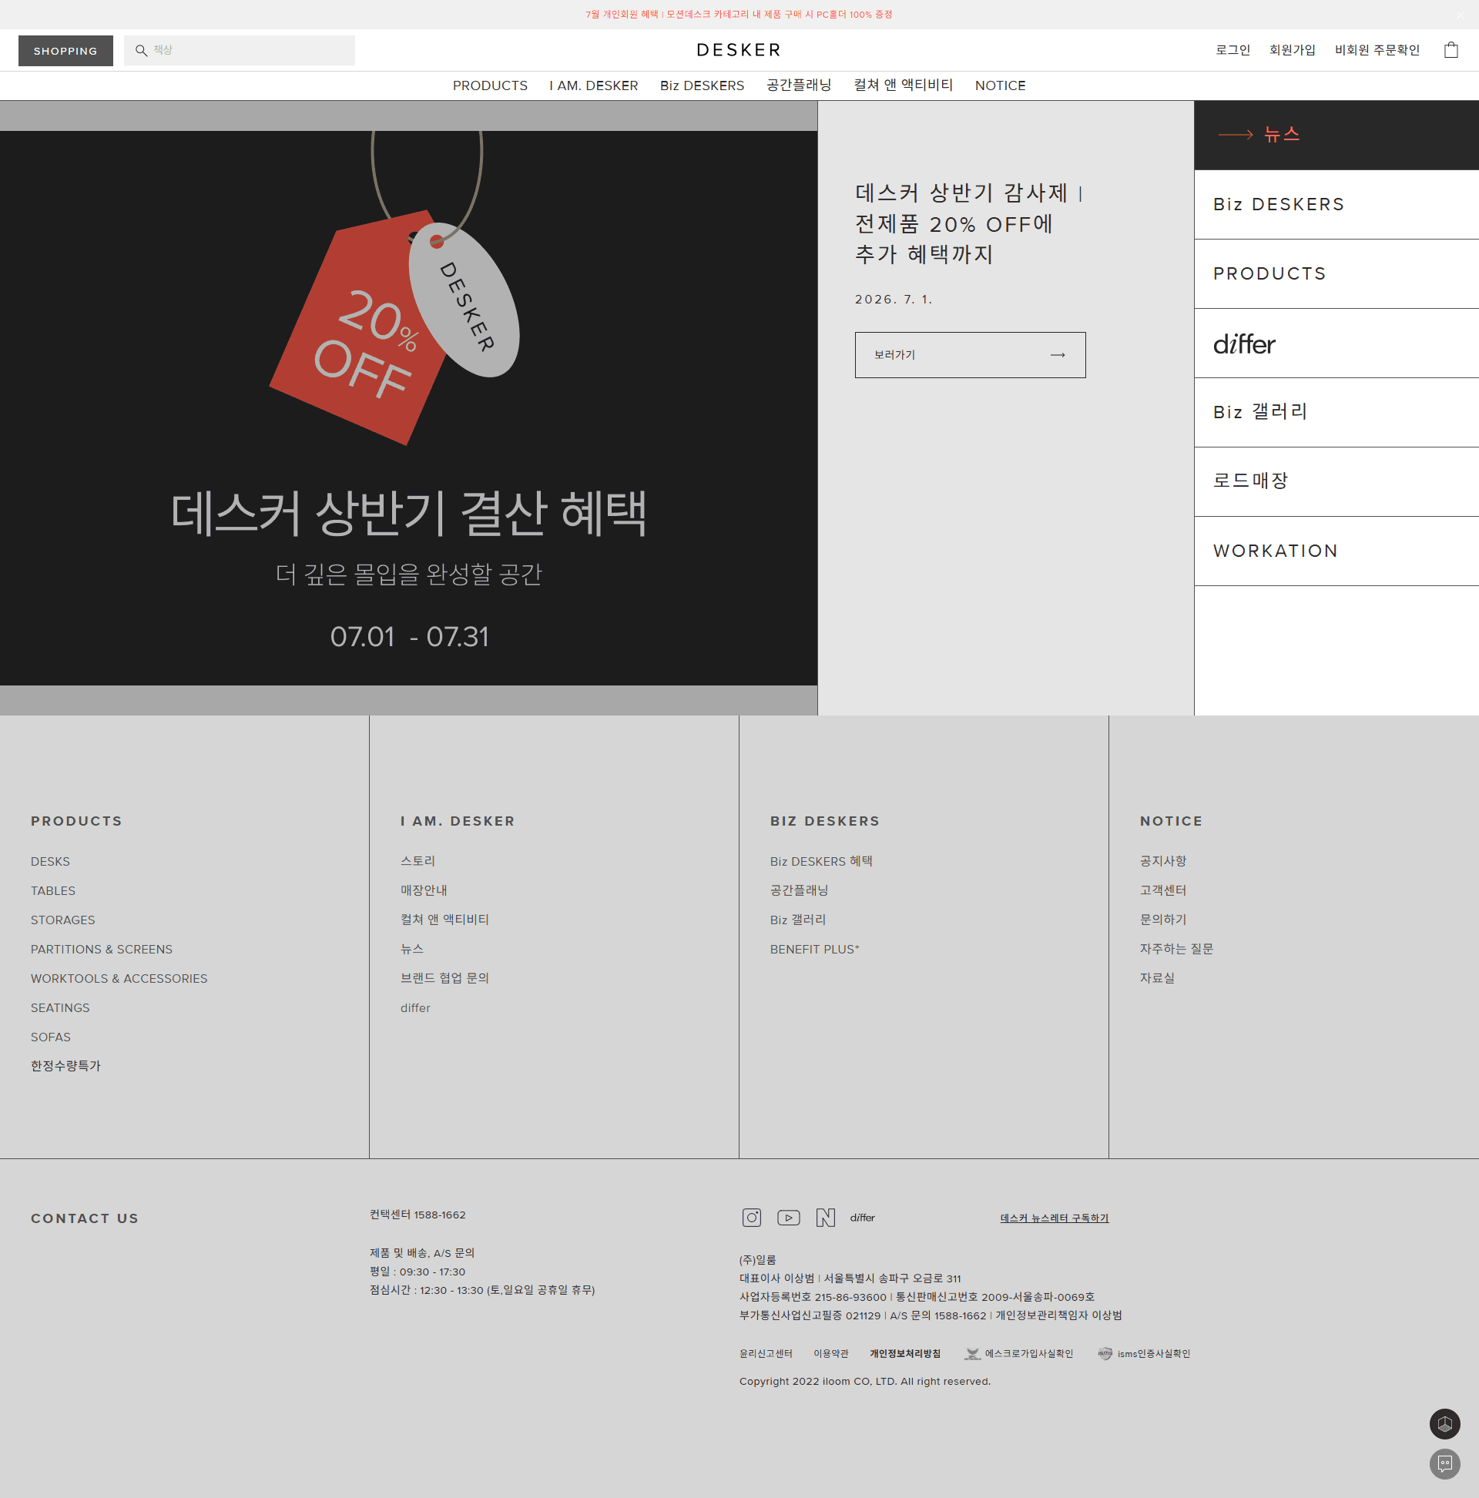Click 회원가입 link

tap(1292, 50)
